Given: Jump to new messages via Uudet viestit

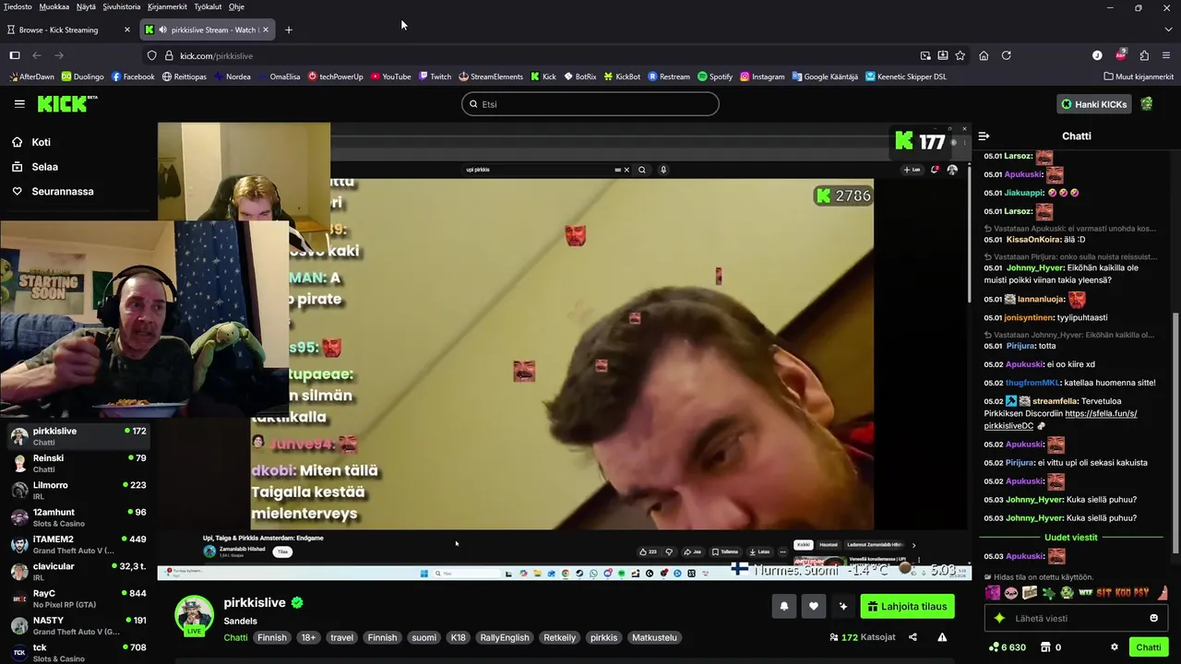Looking at the screenshot, I should (1070, 538).
